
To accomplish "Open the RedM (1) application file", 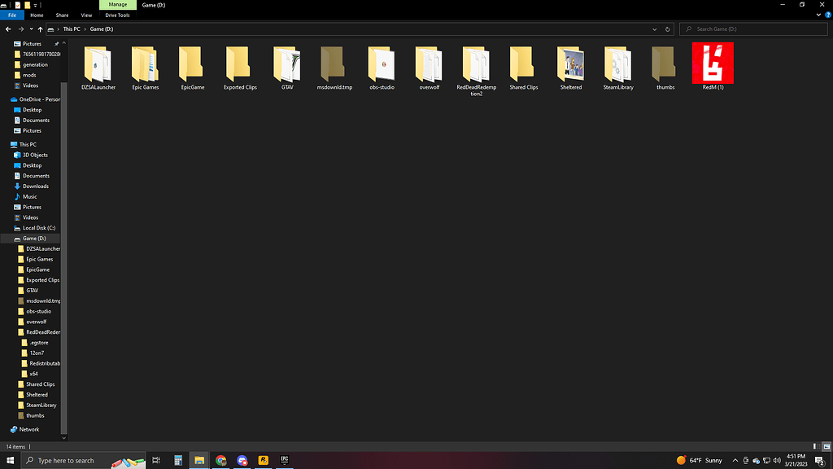I will click(713, 64).
